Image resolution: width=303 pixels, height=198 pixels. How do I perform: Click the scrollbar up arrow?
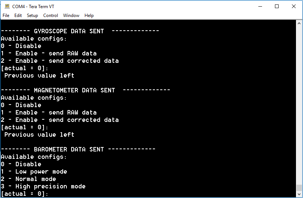point(299,23)
